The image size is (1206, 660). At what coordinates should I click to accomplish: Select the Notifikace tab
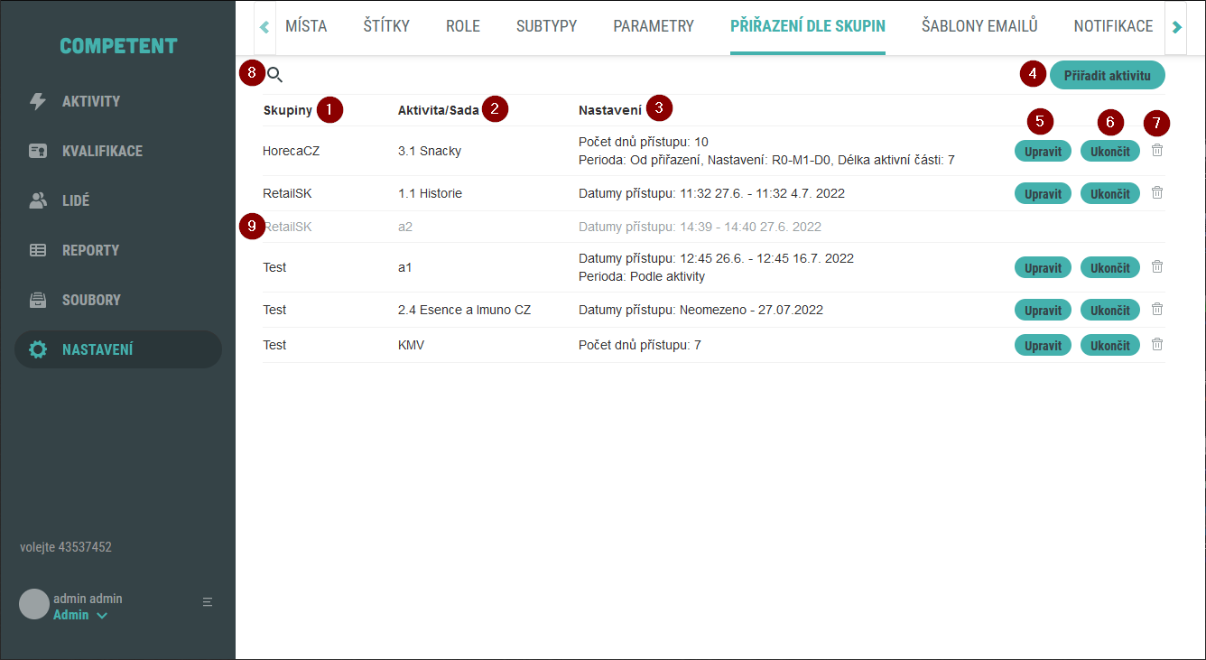click(1113, 26)
